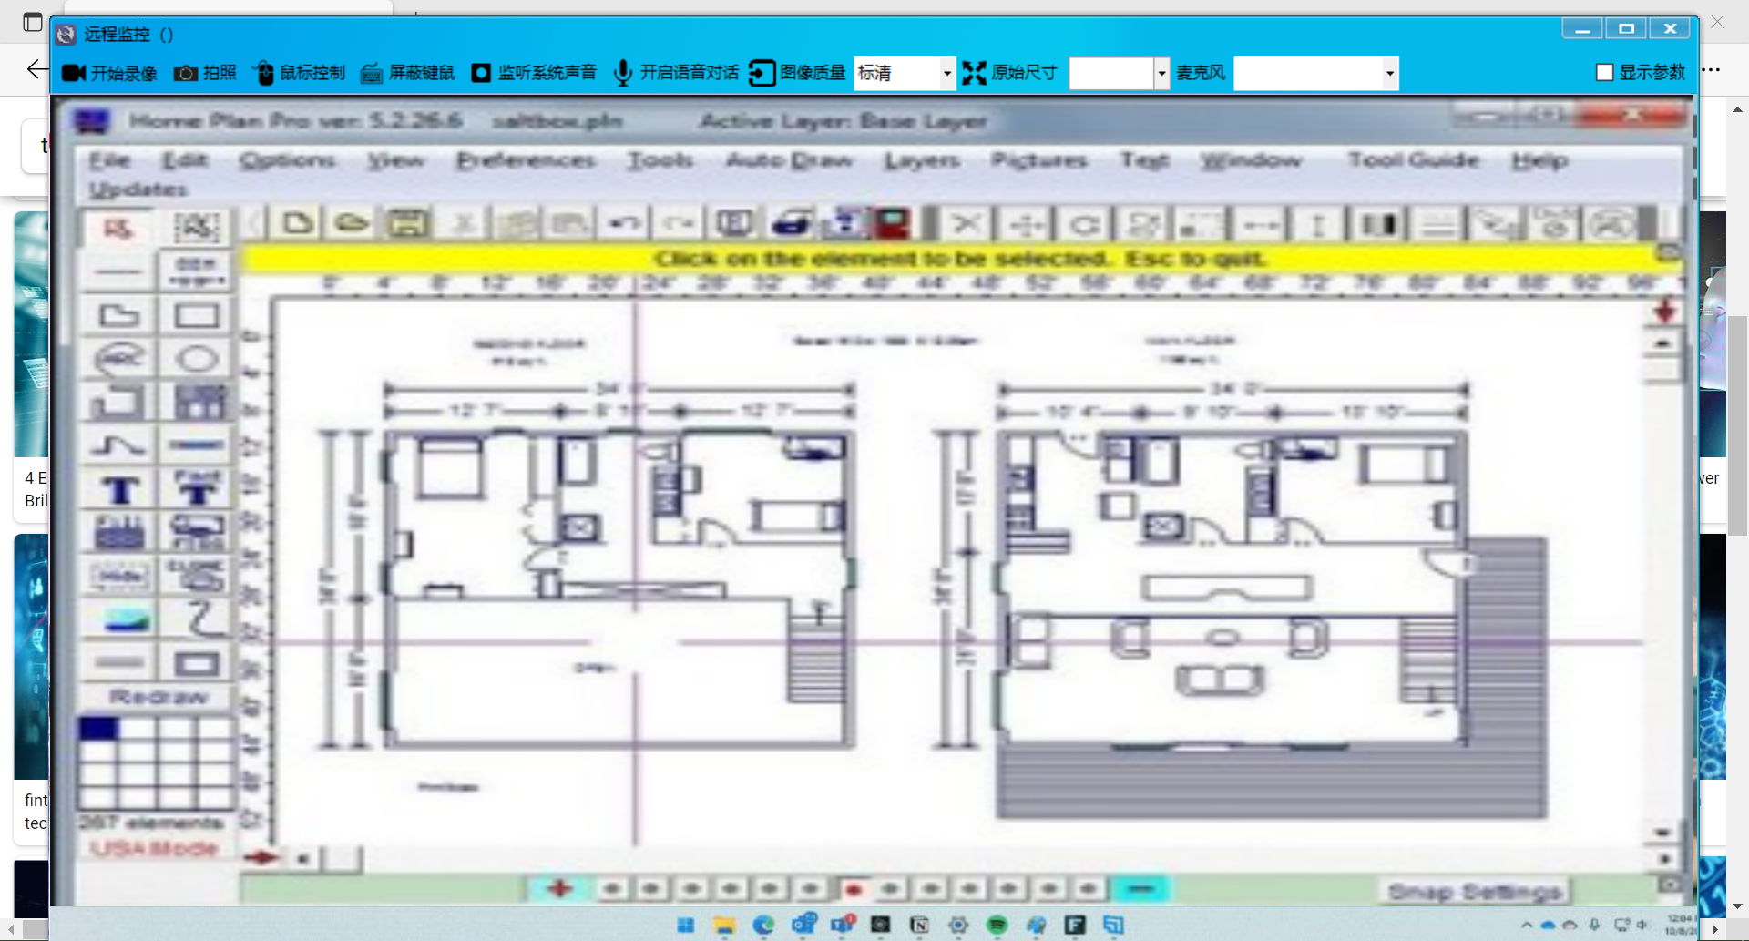Click the printer icon in toolbar
1749x941 pixels.
pos(791,223)
